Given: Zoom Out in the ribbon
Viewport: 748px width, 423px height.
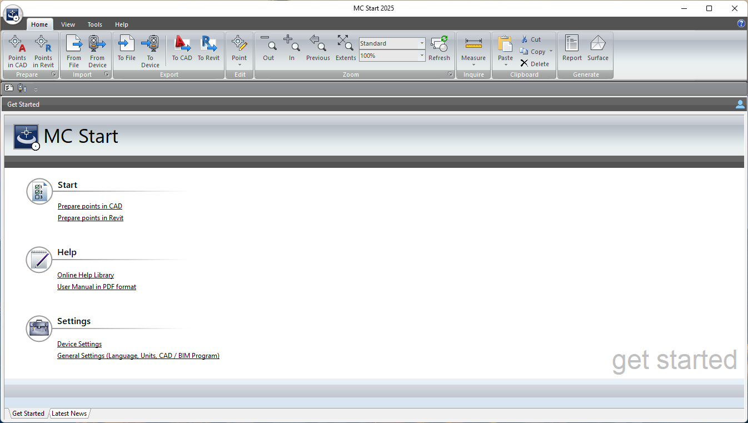Looking at the screenshot, I should click(x=268, y=48).
